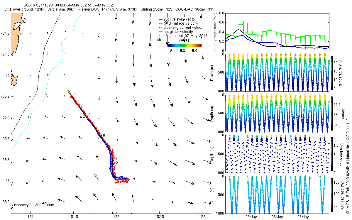Viewport: 352px width, 220px height.
Task: Click the '05May' time axis label
Action: (x=251, y=217)
